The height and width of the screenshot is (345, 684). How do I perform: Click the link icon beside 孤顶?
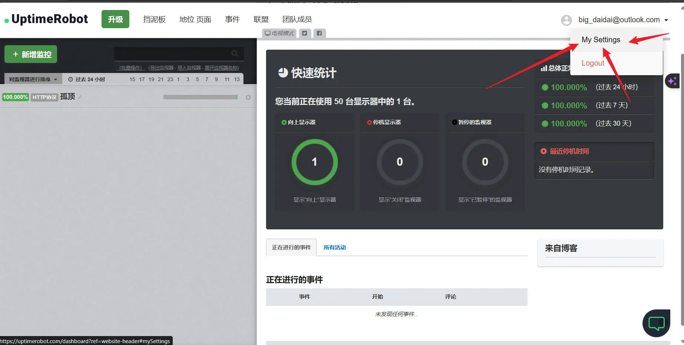click(80, 97)
